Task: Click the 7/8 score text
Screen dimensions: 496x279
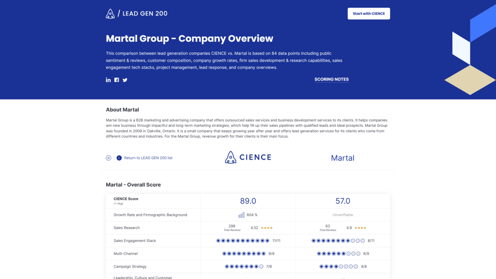Action: tap(269, 267)
